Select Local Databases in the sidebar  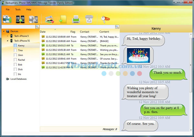pyautogui.click(x=18, y=79)
